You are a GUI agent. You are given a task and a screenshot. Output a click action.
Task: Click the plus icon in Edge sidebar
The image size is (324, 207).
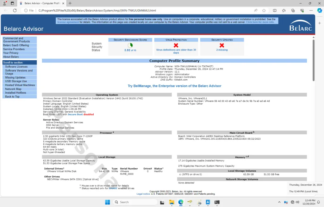click(x=320, y=23)
